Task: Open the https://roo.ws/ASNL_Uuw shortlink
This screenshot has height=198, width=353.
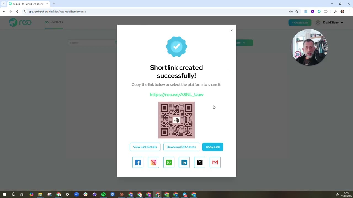Action: pos(176,95)
